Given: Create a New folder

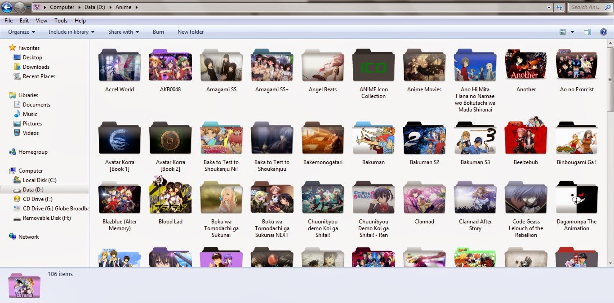Looking at the screenshot, I should pos(191,32).
